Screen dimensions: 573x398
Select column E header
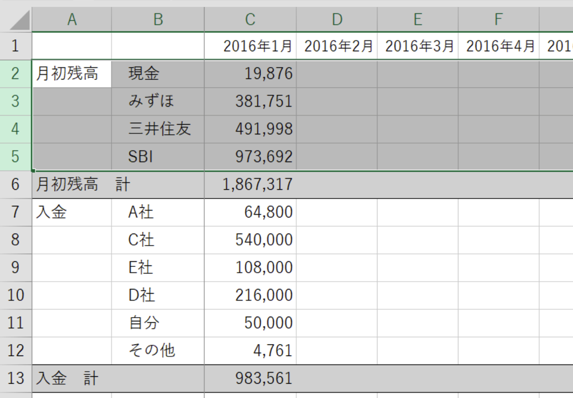417,20
